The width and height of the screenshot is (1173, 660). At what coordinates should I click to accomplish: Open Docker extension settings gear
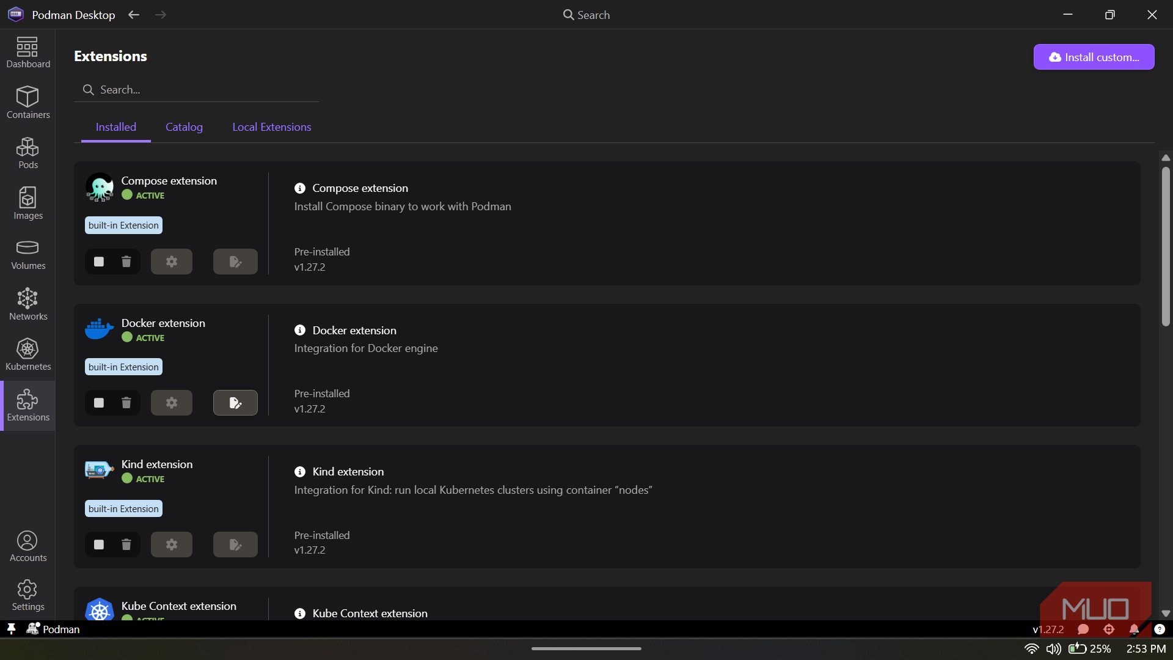[x=172, y=403]
